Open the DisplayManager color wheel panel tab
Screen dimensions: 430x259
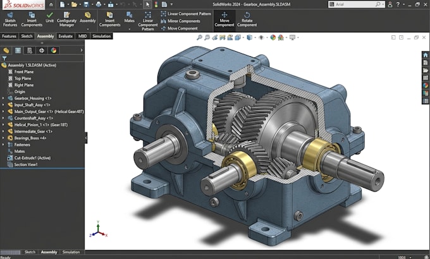tap(54, 51)
